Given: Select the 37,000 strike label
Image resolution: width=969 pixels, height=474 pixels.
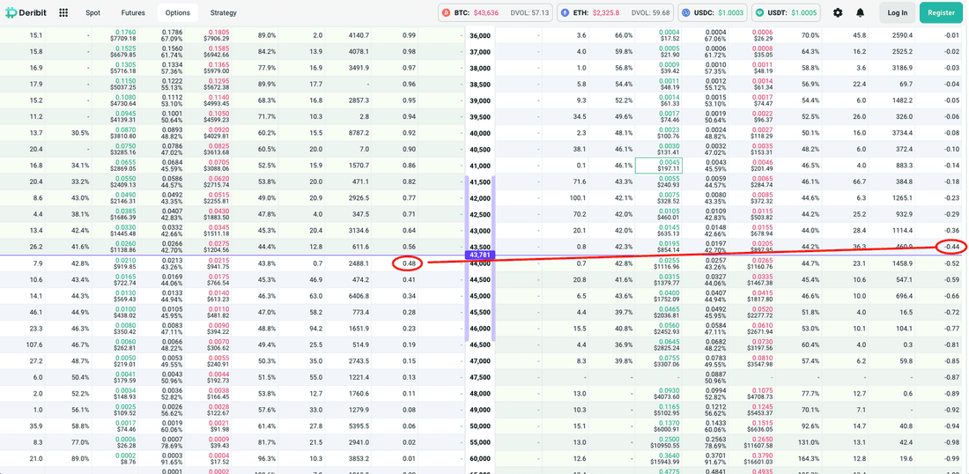Looking at the screenshot, I should tap(480, 52).
